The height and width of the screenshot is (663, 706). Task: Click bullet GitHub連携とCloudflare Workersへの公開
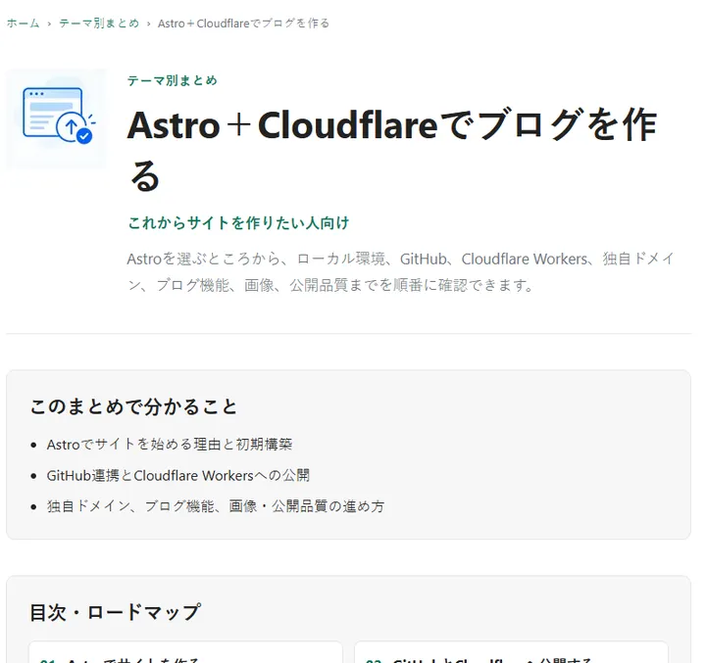point(178,475)
